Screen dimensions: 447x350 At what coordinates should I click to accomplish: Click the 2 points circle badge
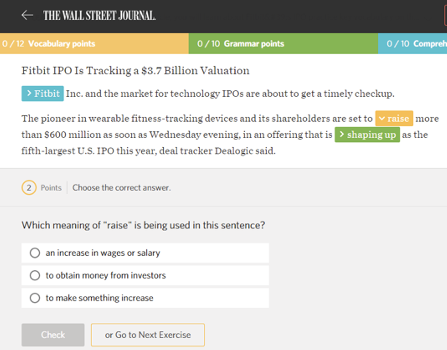click(x=29, y=188)
